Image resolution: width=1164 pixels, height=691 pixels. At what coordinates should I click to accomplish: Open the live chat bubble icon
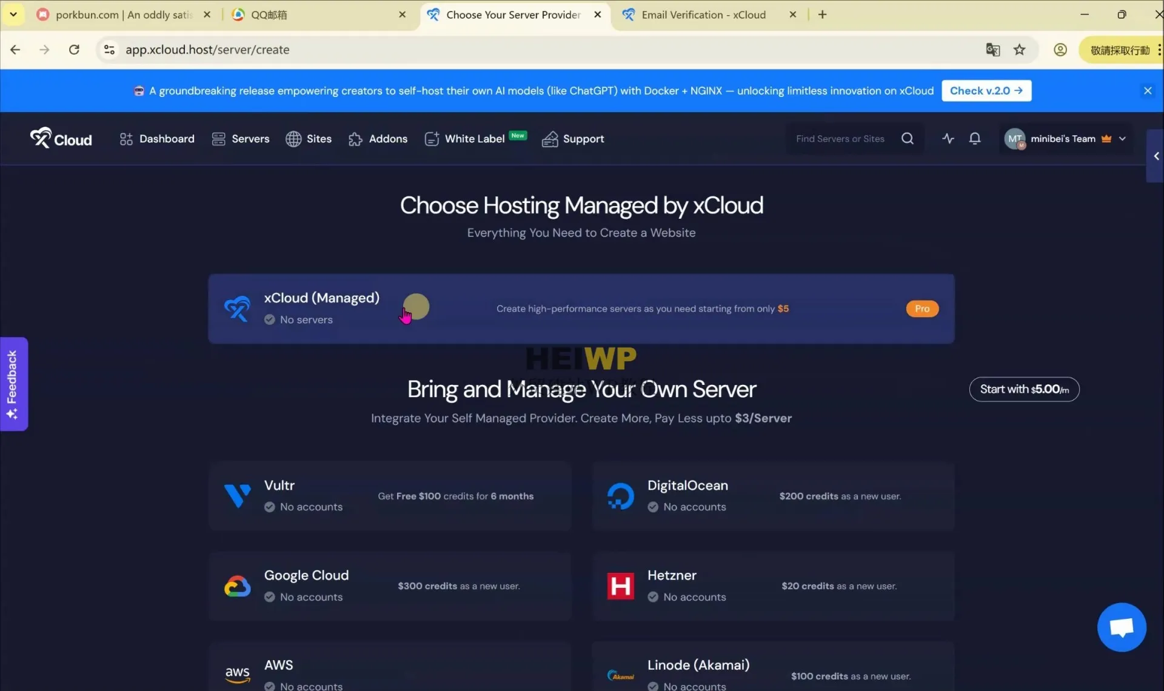coord(1121,627)
